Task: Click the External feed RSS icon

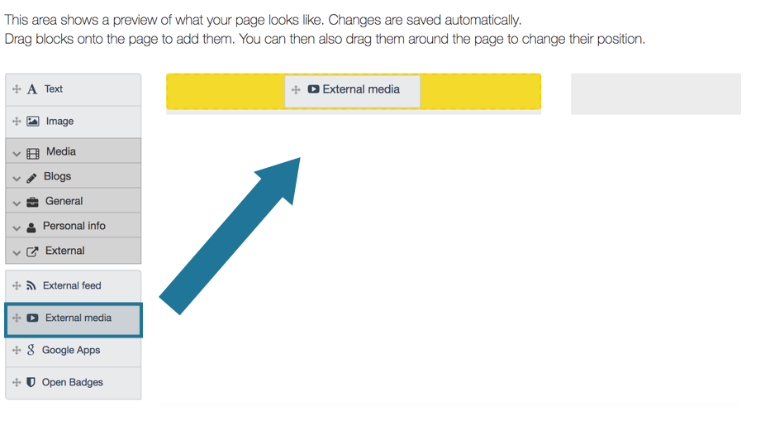Action: [x=31, y=286]
